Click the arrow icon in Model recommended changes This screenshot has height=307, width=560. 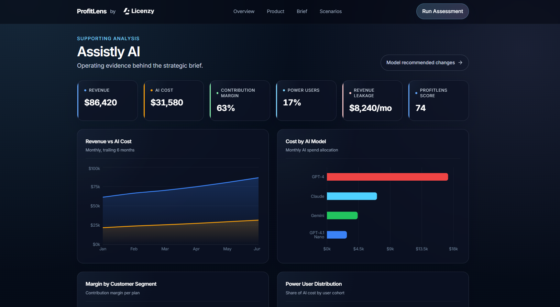pyautogui.click(x=460, y=62)
